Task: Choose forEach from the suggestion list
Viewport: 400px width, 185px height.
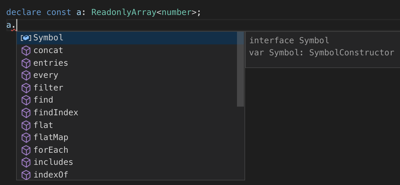Action: [51, 150]
